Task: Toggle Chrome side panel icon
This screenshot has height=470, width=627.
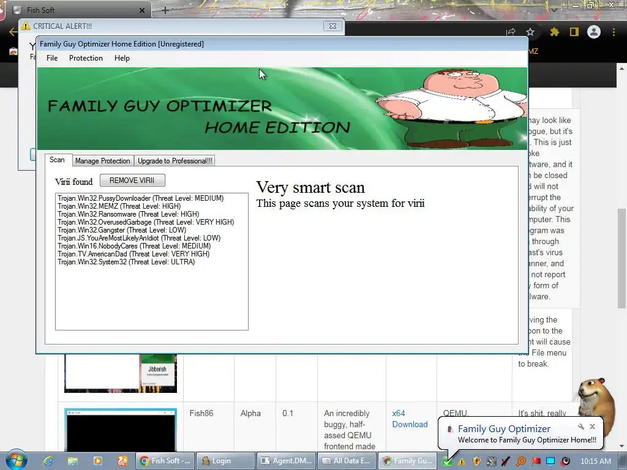Action: coord(574,32)
